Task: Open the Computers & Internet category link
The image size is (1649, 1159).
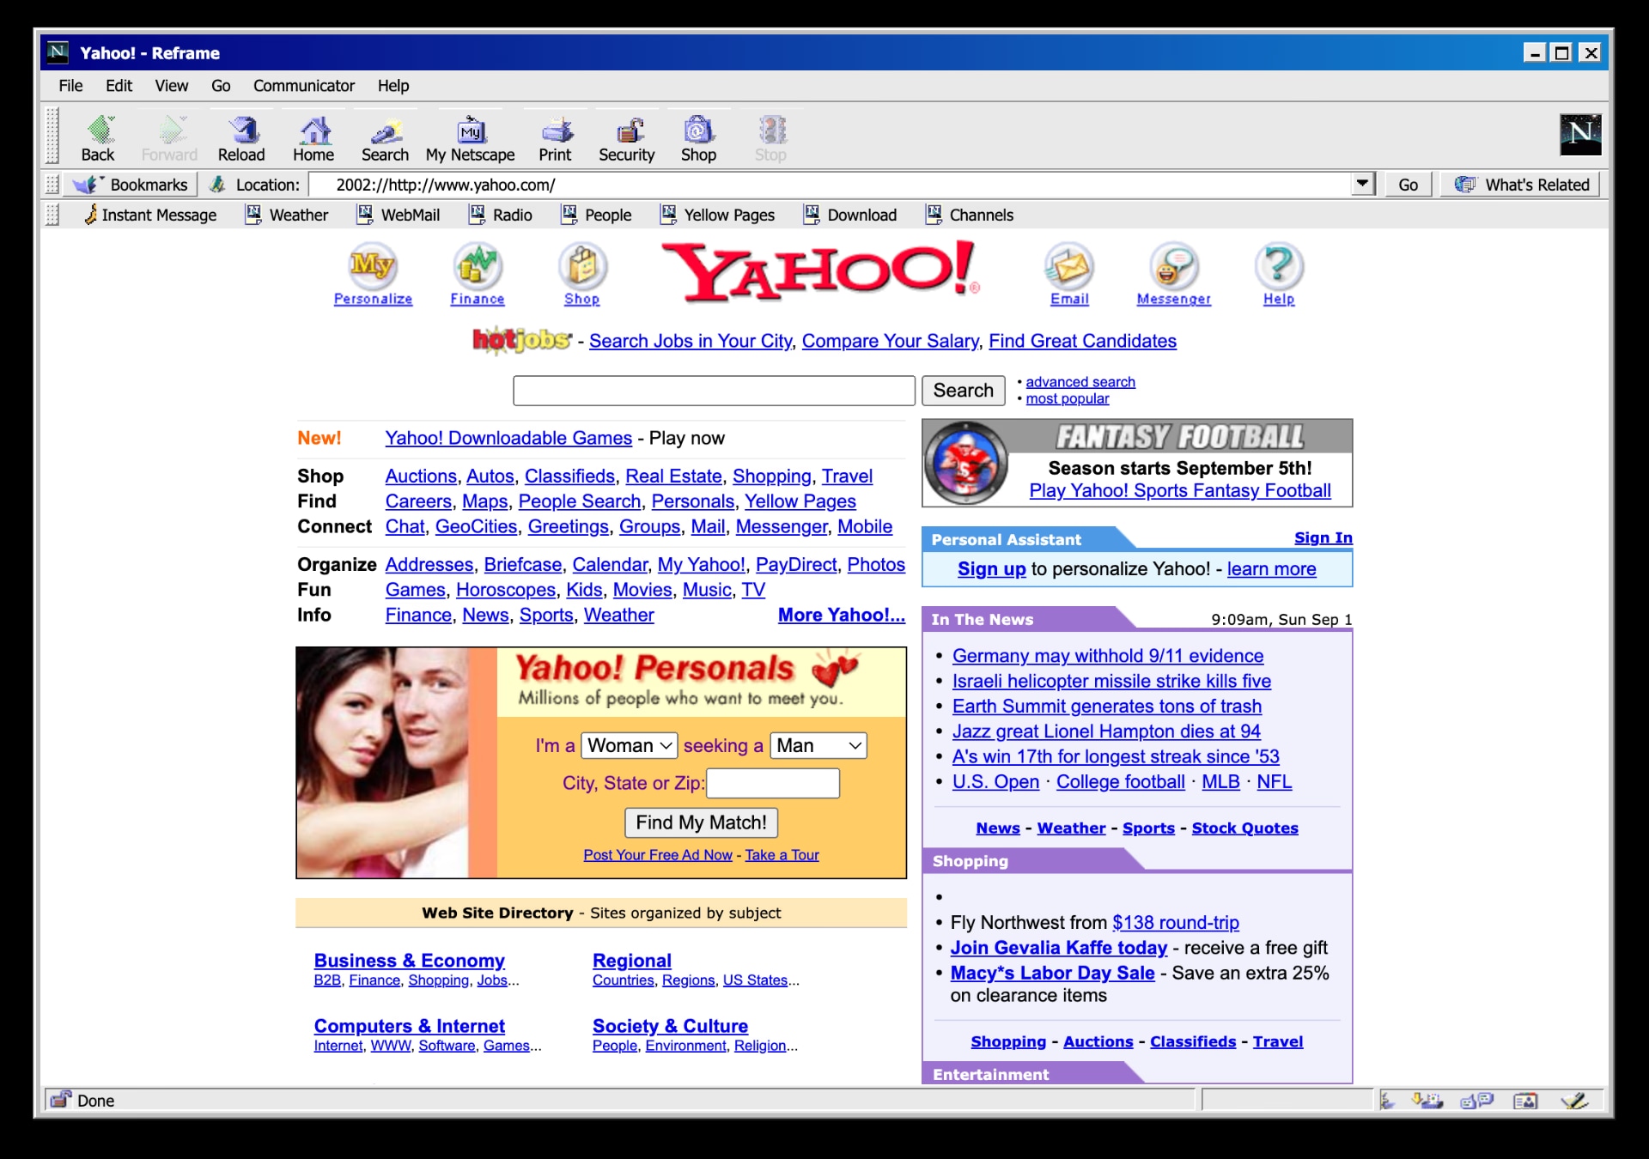Action: (409, 1026)
